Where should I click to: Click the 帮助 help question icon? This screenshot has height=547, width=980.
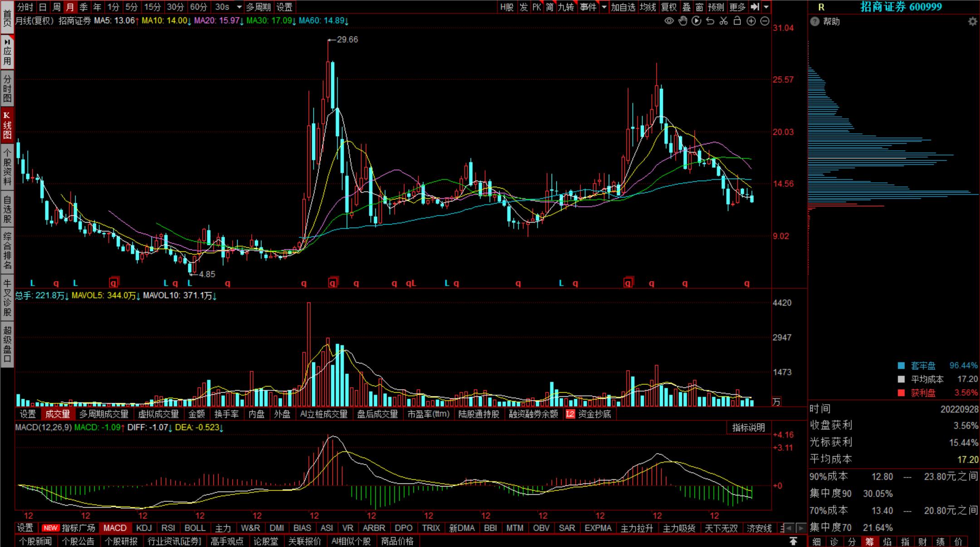(x=815, y=21)
